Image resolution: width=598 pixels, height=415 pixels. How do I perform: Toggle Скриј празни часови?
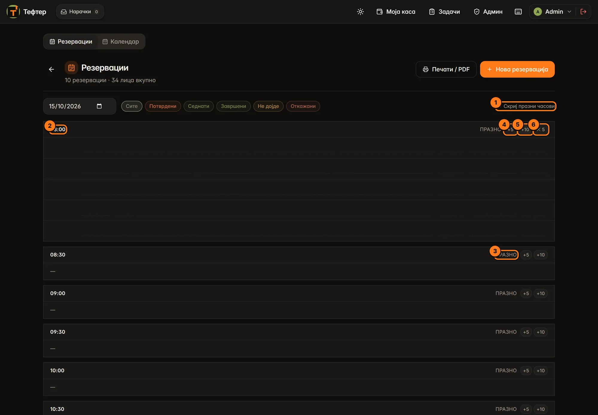526,106
